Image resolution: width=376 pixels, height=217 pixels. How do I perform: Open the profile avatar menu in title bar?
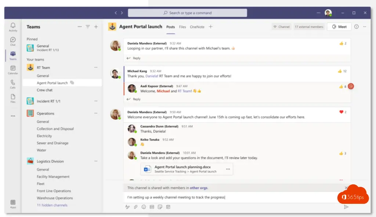(x=328, y=13)
